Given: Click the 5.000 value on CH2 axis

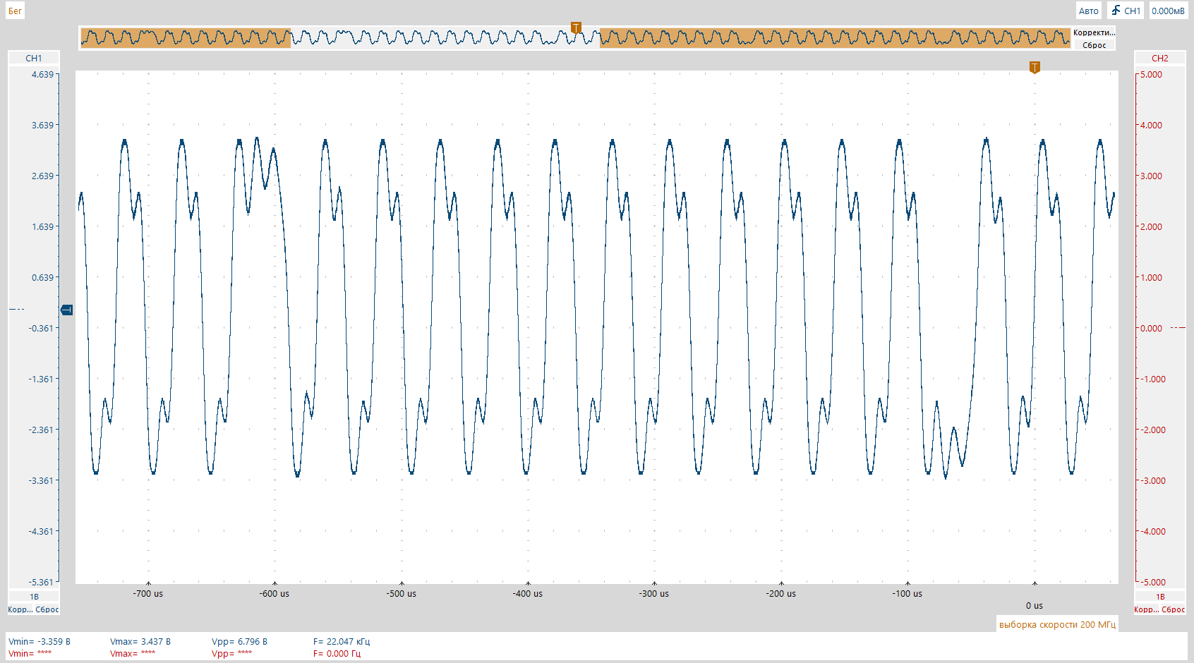Looking at the screenshot, I should click(1151, 74).
